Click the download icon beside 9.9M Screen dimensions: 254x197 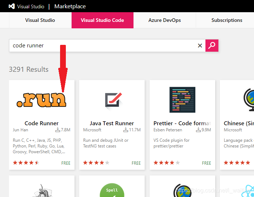[x=198, y=130]
